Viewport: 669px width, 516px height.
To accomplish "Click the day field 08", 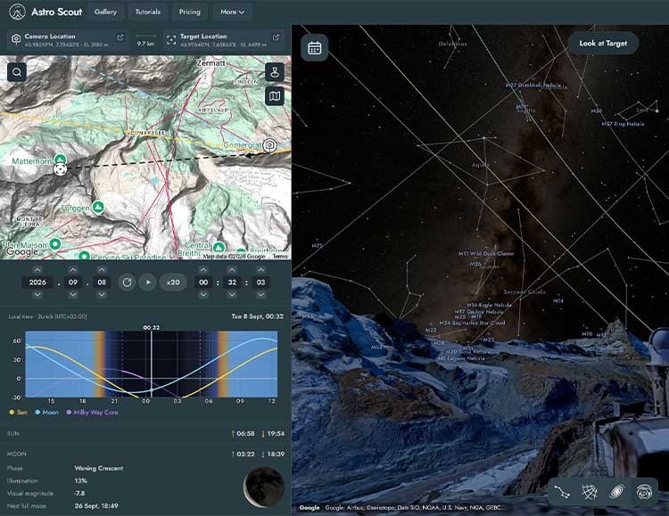I will click(102, 283).
